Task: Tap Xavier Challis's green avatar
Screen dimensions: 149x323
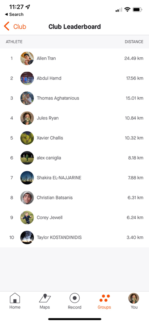Action: [27, 138]
